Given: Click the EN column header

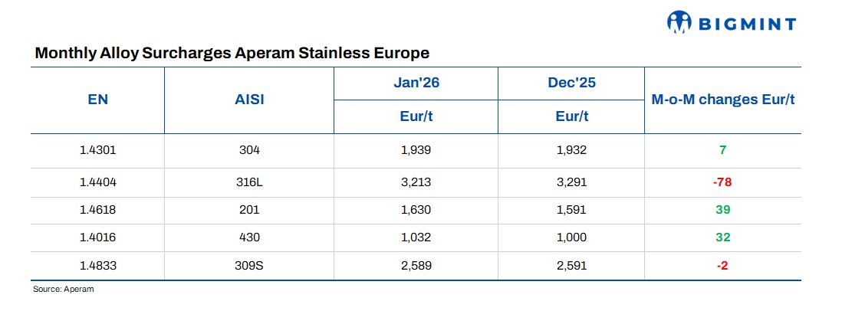Looking at the screenshot, I should [x=98, y=100].
